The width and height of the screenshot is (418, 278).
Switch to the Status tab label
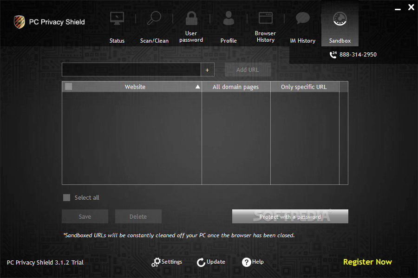click(117, 41)
